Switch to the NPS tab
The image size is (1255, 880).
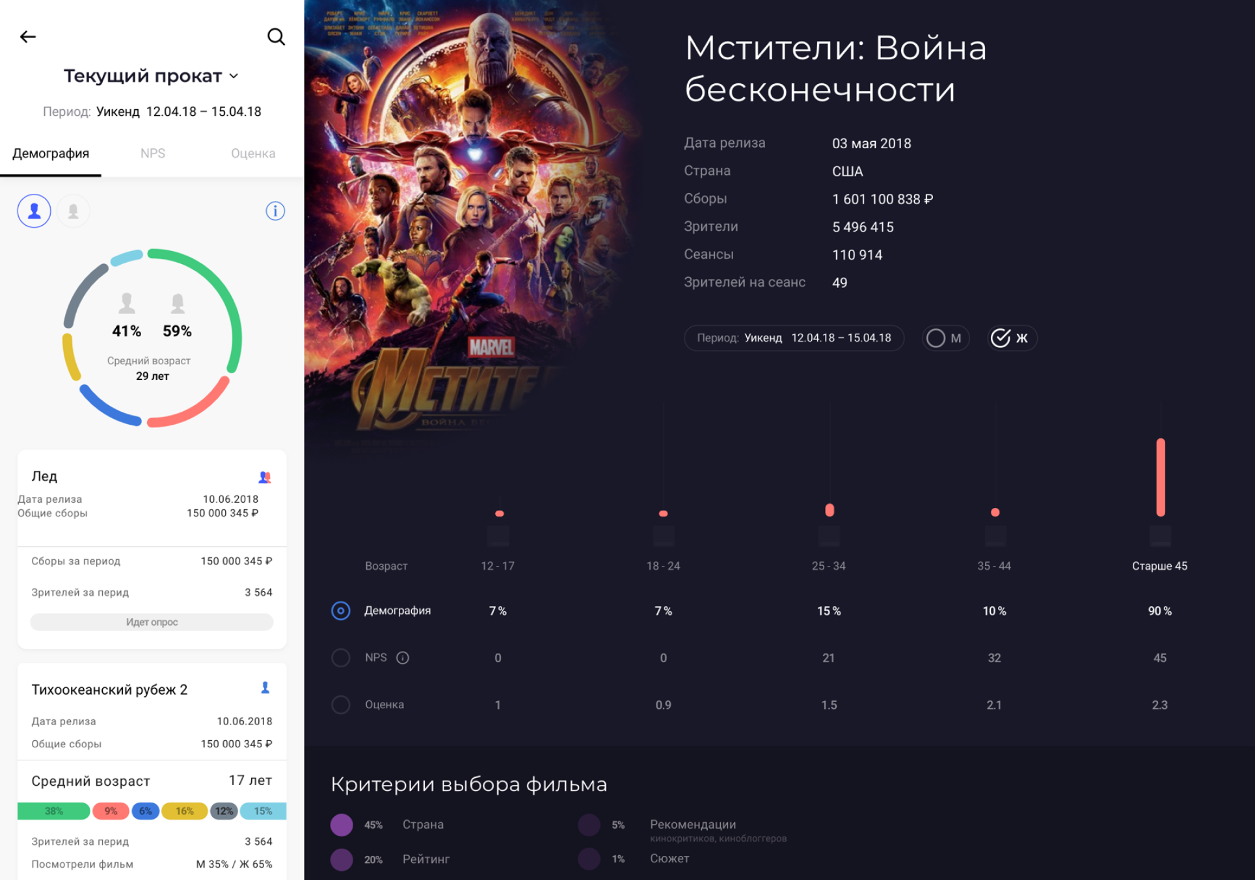(153, 153)
